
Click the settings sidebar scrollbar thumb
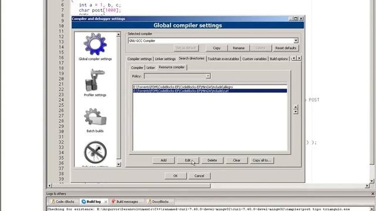click(119, 98)
